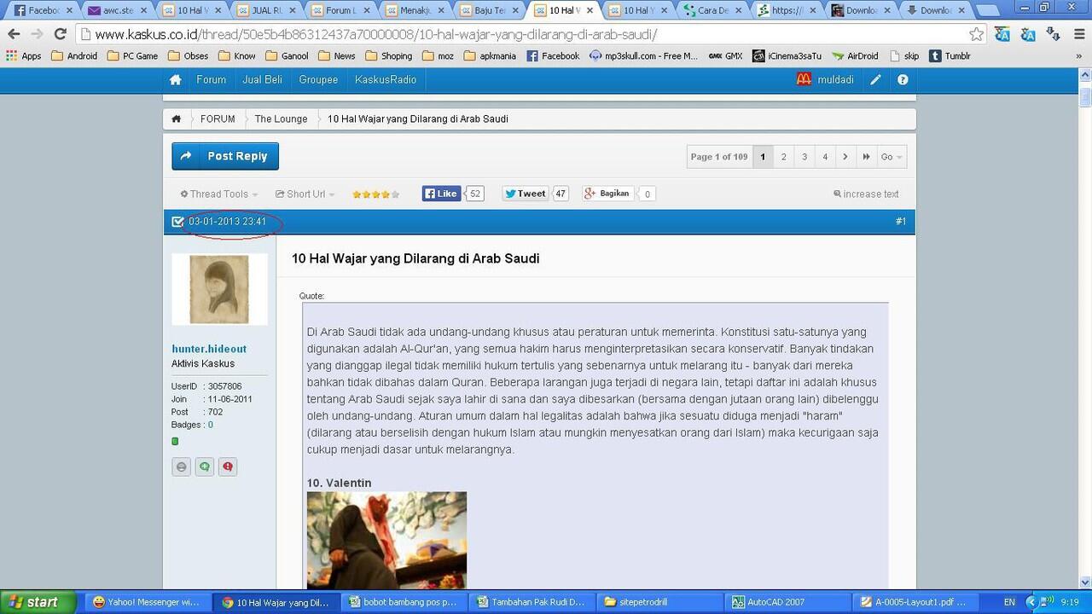Open mp3skull.com bookmark
The height and width of the screenshot is (614, 1092).
643,56
